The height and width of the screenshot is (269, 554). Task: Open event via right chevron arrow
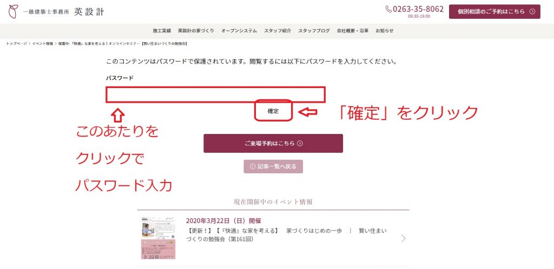(404, 239)
